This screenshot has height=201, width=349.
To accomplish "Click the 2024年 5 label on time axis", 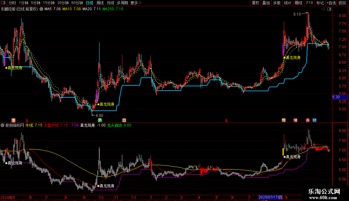I will tap(8, 197).
